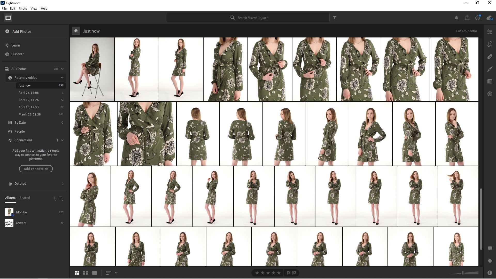Click the Add connection button
The height and width of the screenshot is (279, 496).
(x=36, y=169)
